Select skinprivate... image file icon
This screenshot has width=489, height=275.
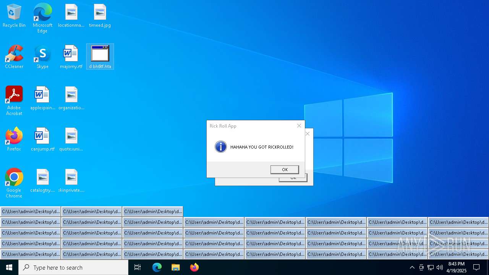point(71,181)
